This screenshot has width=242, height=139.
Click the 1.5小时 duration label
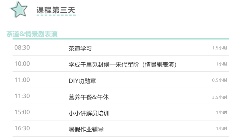point(219,48)
